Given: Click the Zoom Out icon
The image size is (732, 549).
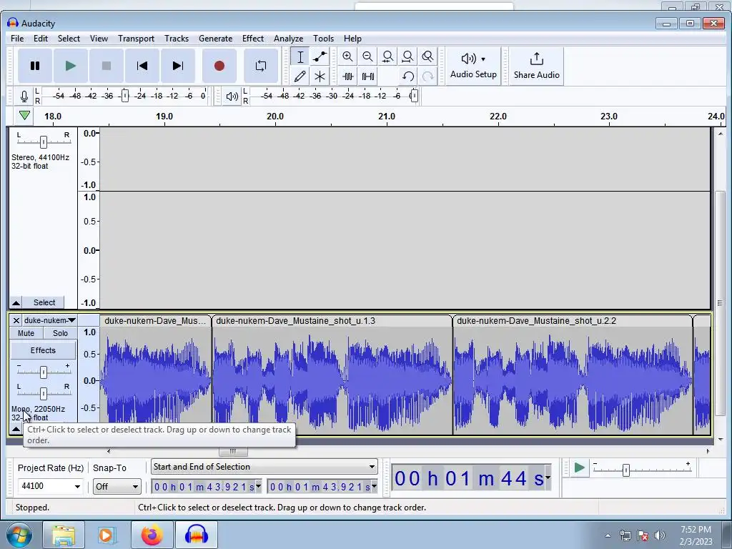Looking at the screenshot, I should (x=367, y=57).
